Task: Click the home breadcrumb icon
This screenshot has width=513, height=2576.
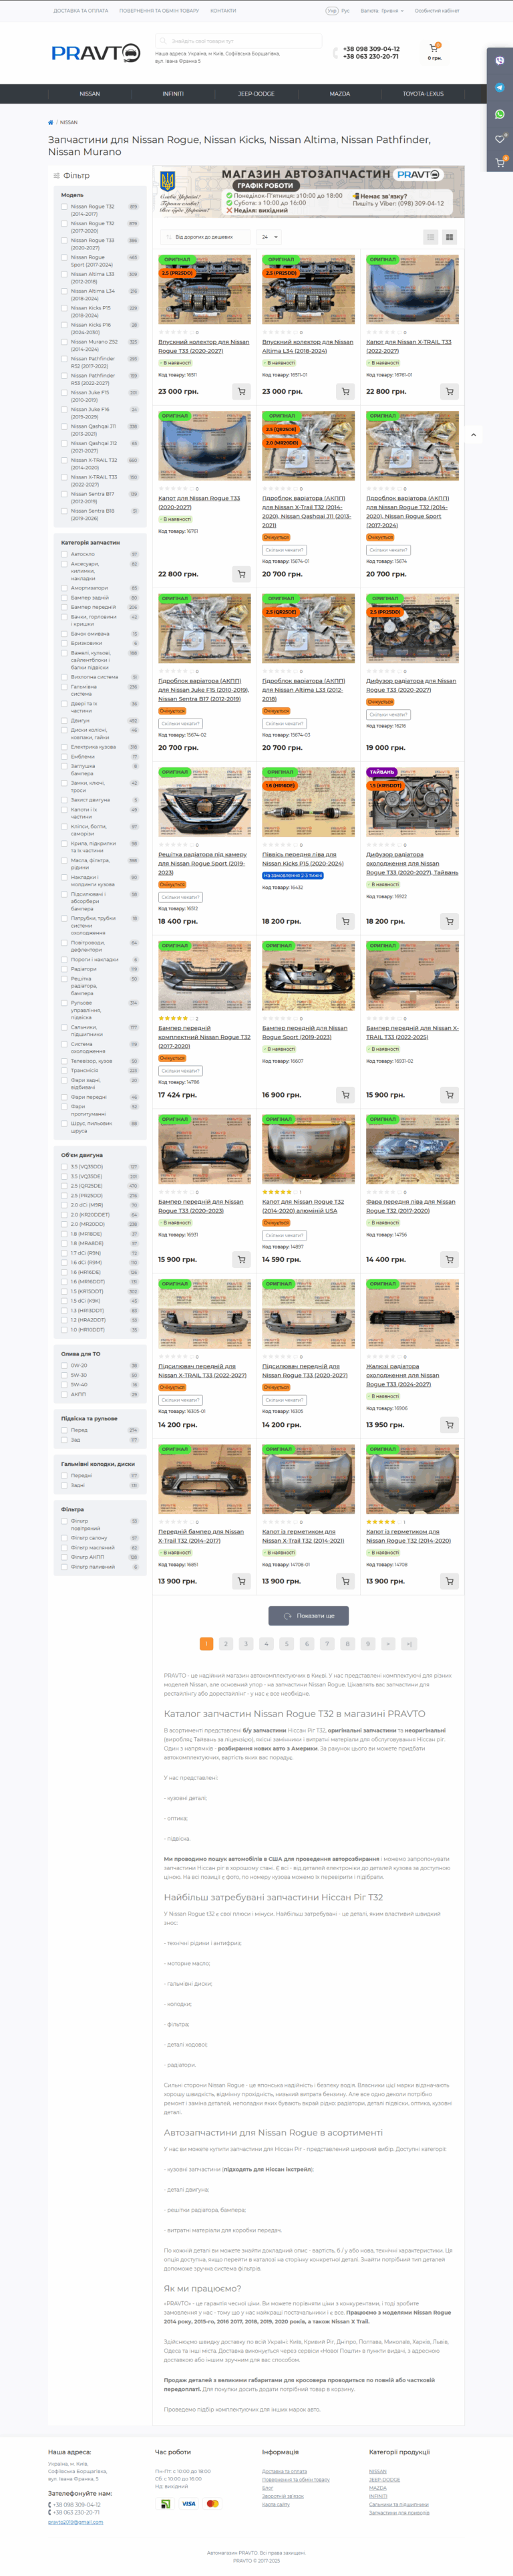Action: (51, 122)
